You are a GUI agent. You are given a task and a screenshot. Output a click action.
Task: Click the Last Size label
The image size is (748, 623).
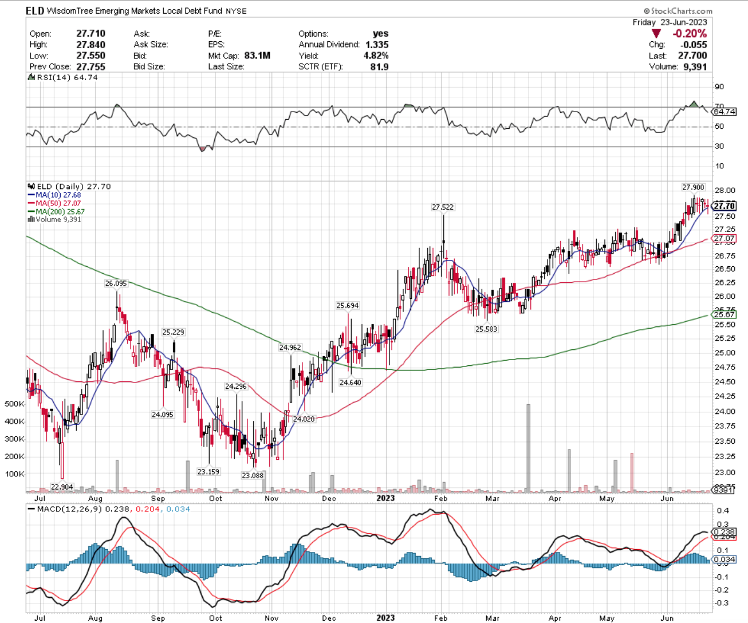[226, 66]
